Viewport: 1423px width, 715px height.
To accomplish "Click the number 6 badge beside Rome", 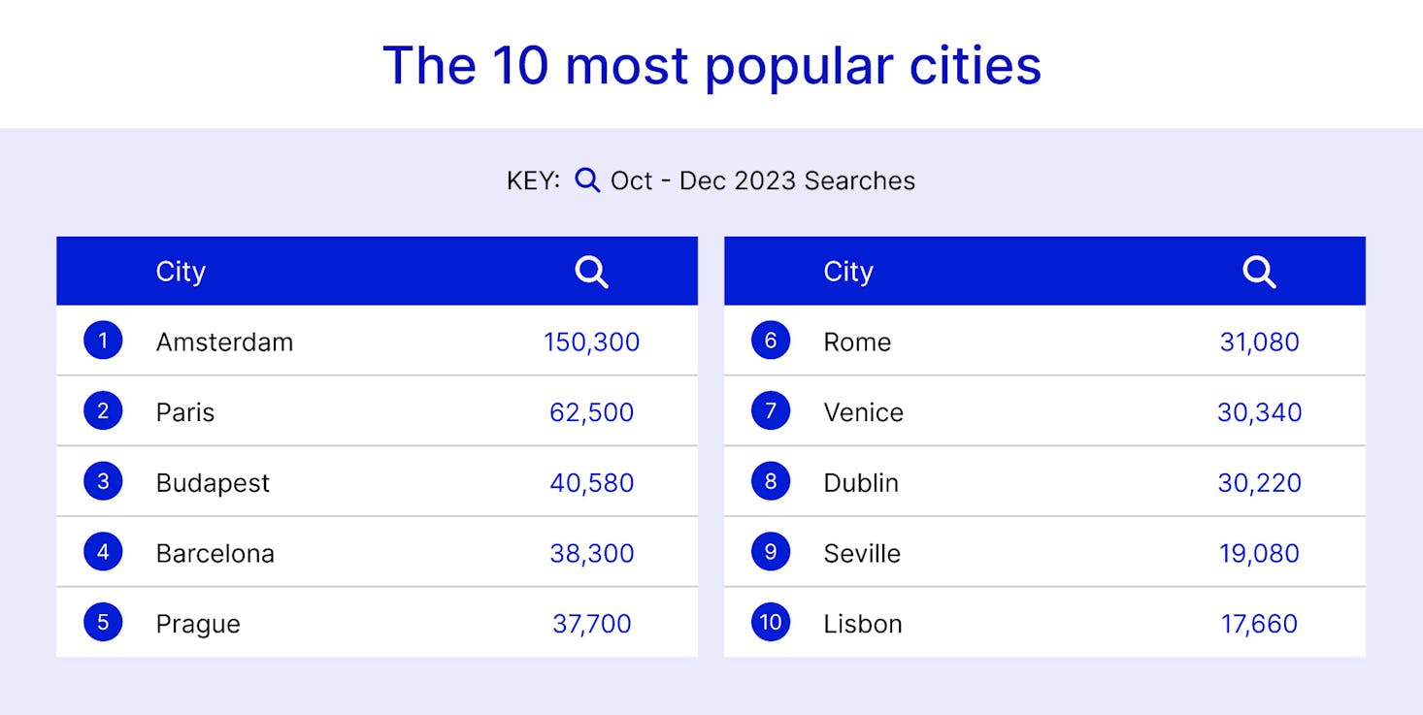I will coord(771,341).
